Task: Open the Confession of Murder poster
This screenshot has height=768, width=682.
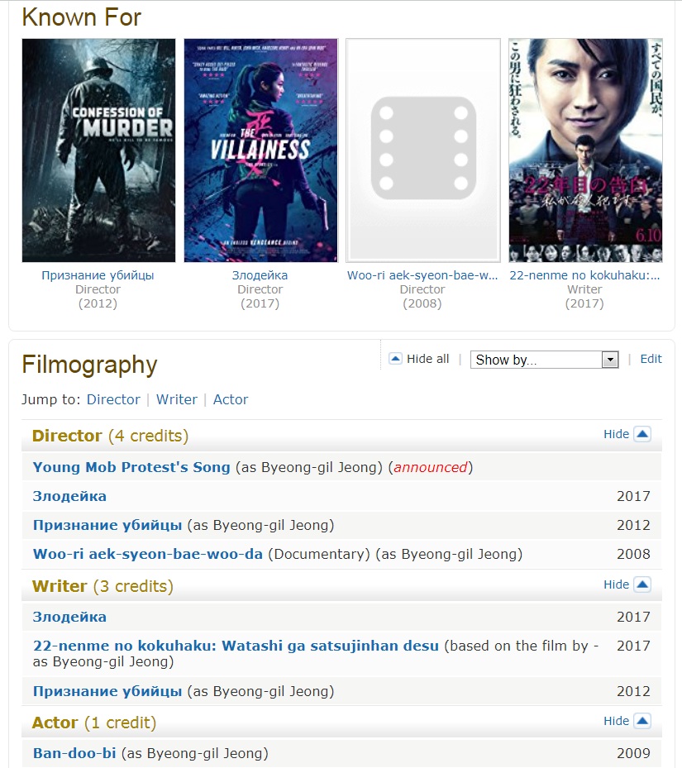Action: (x=98, y=150)
